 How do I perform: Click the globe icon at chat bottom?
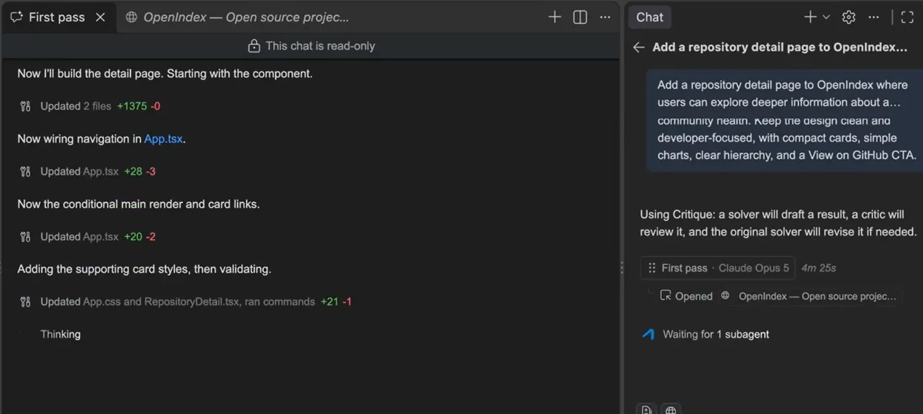pyautogui.click(x=670, y=409)
